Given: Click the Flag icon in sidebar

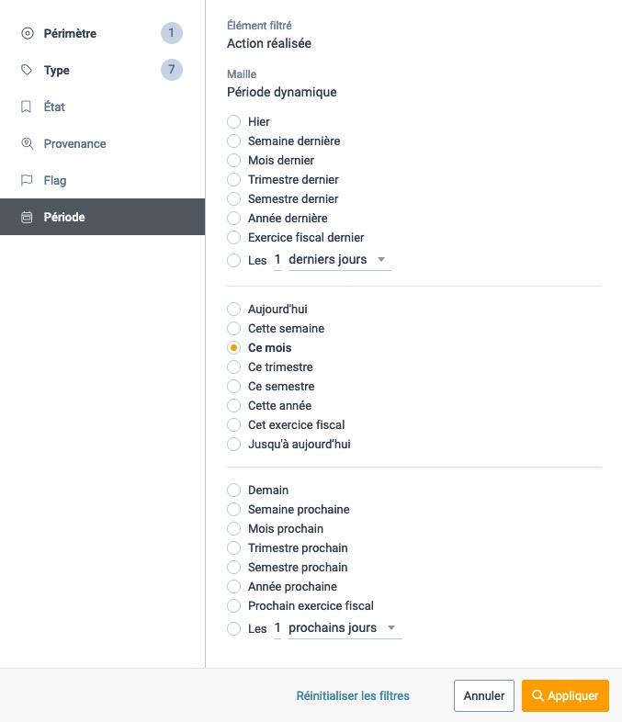Looking at the screenshot, I should (x=27, y=180).
